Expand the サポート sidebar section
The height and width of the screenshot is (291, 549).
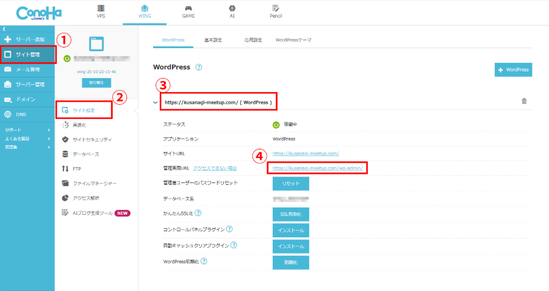click(27, 130)
